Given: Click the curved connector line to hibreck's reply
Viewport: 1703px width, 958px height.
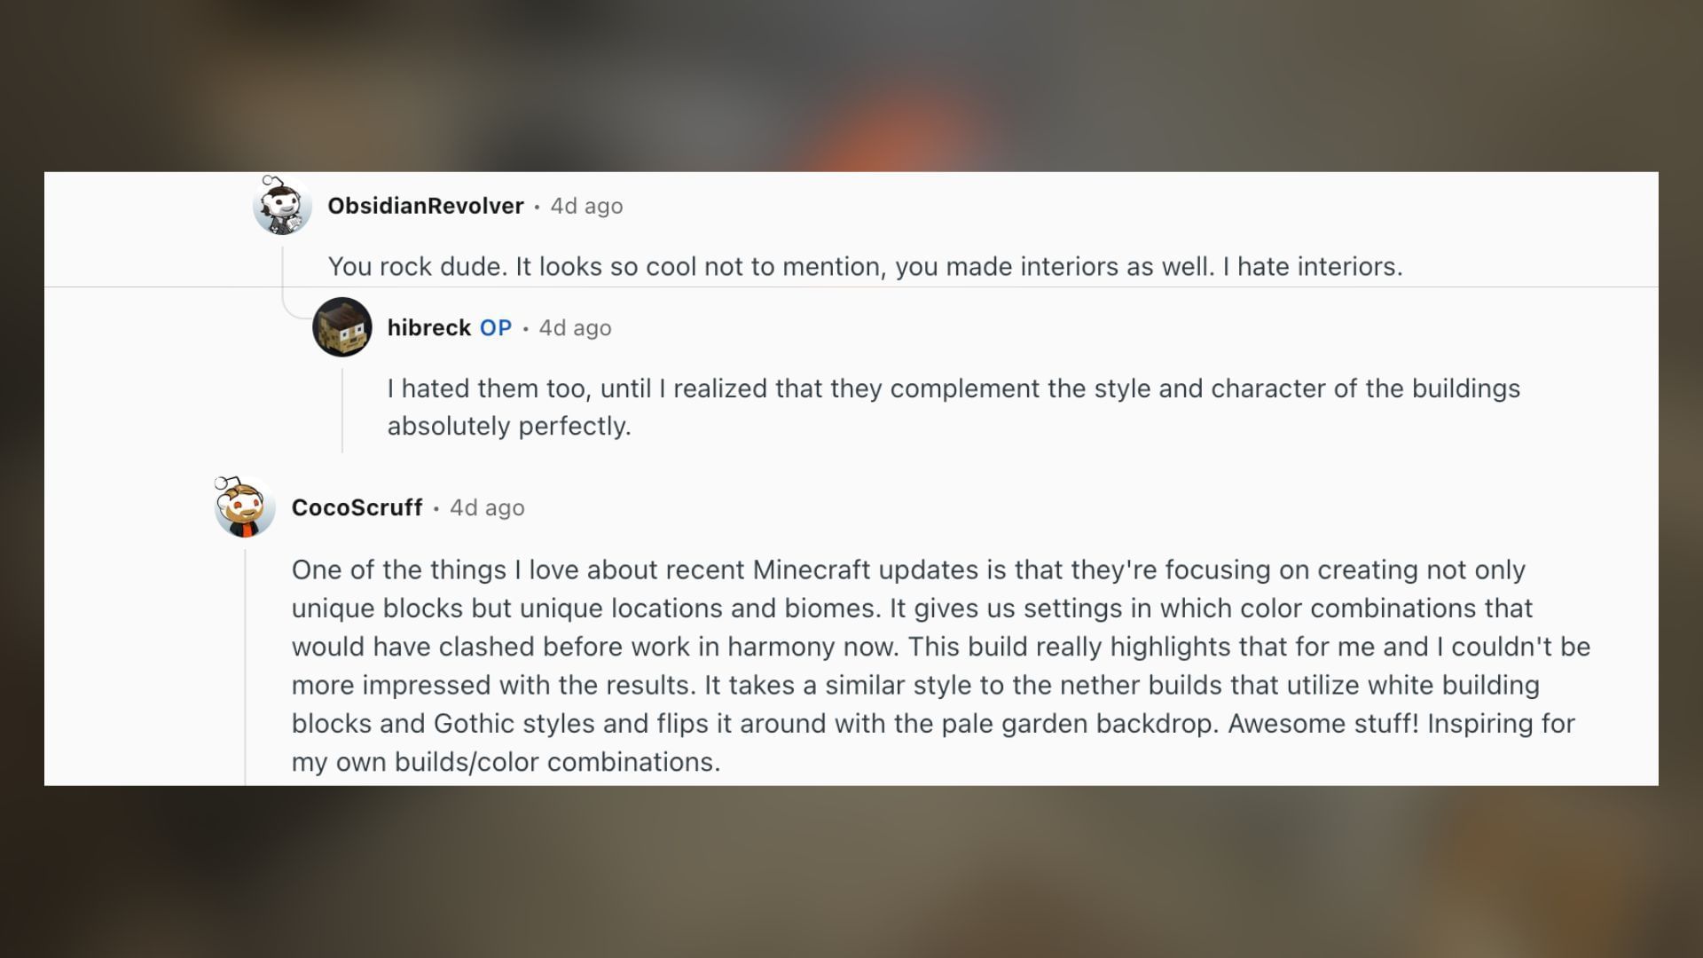Looking at the screenshot, I should [294, 312].
